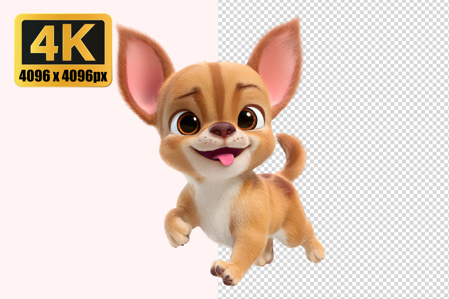
Task: Click the puppy's raised front paw
Action: coord(178,229)
